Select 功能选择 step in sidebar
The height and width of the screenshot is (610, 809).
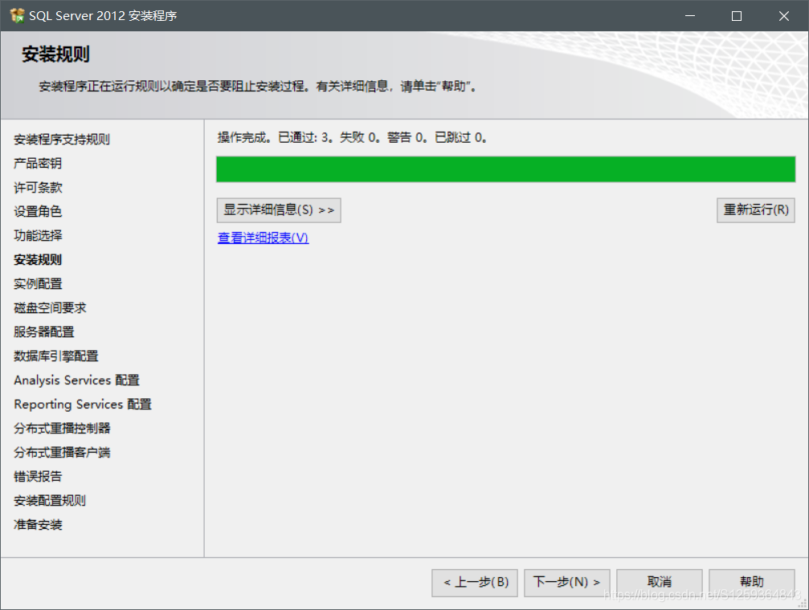[x=38, y=236]
